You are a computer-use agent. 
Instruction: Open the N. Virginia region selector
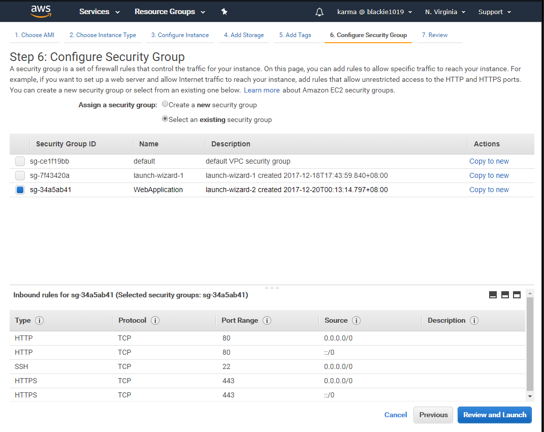[x=445, y=12]
